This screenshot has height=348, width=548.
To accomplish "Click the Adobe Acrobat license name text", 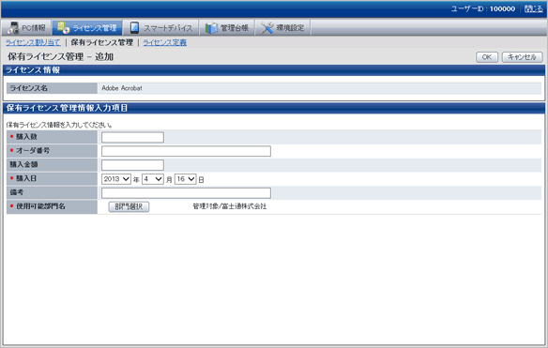I will coord(122,88).
